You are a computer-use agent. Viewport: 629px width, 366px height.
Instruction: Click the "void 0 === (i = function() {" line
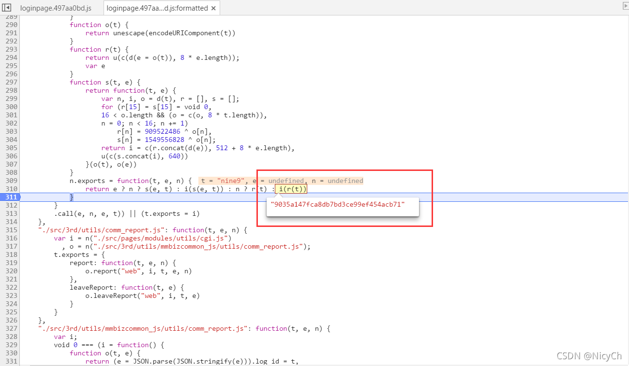click(x=109, y=345)
